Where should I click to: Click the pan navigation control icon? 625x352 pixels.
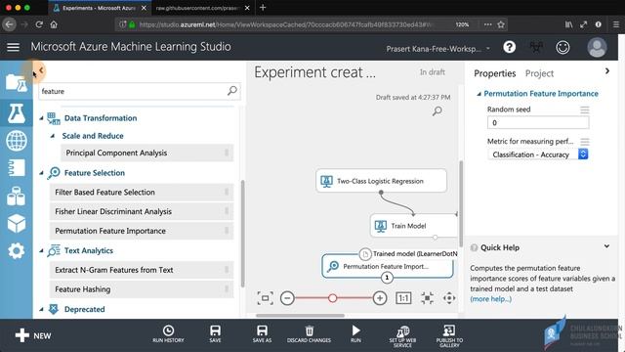(449, 298)
